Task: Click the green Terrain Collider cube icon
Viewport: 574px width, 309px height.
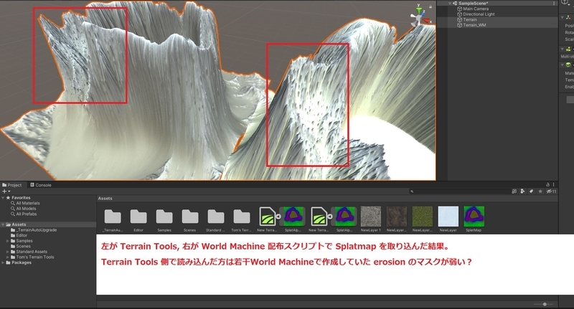Action: [x=568, y=65]
